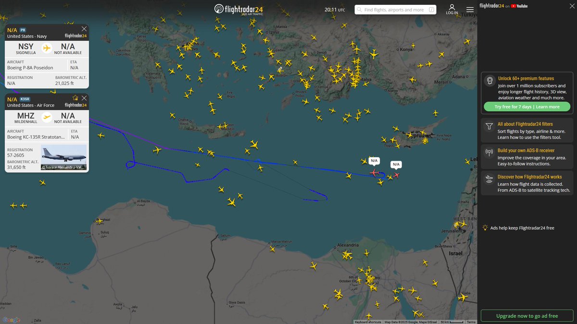Click the plane icon between NSY and N/A
Image resolution: width=577 pixels, height=324 pixels.
47,48
